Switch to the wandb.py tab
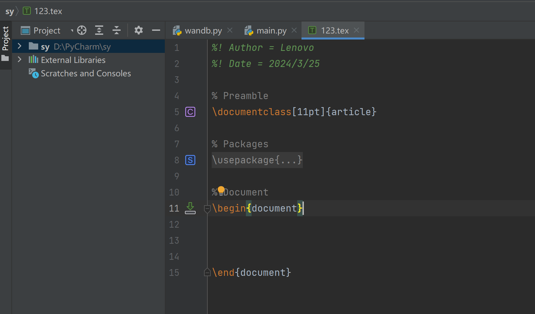535x314 pixels. click(203, 31)
